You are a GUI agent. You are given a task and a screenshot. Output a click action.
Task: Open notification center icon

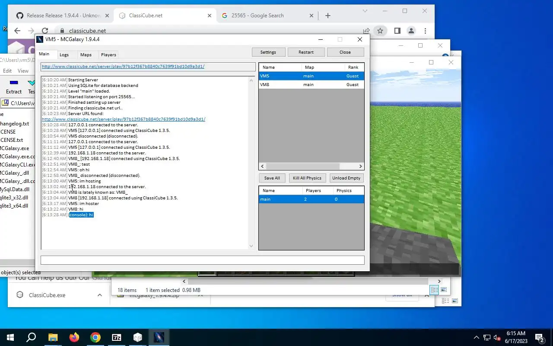[540, 337]
